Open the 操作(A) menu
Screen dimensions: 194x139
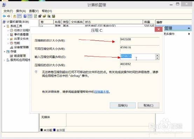21,11
